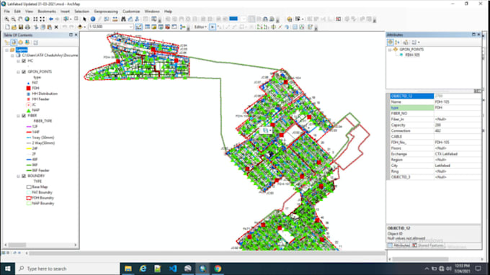Click Fixed Zoom In icon
Screen dimensions: 490x275
pos(35,19)
